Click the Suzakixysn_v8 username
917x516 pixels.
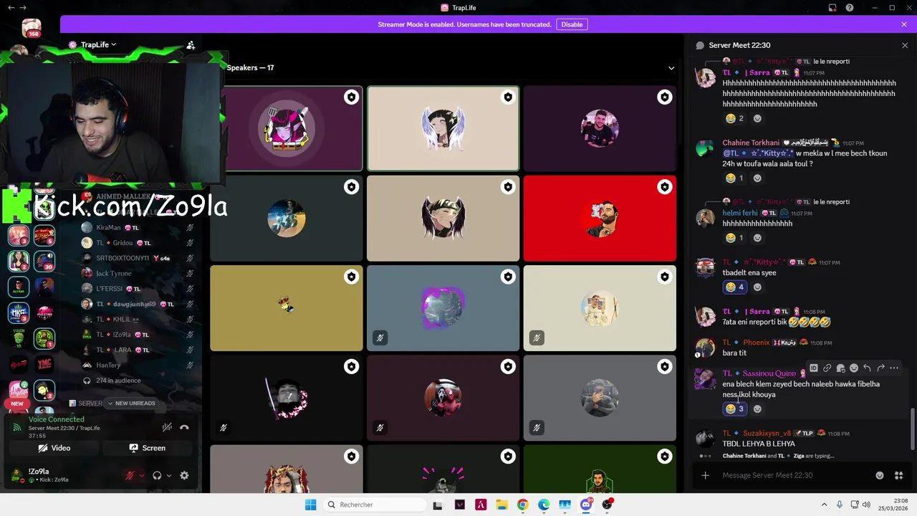(x=767, y=433)
